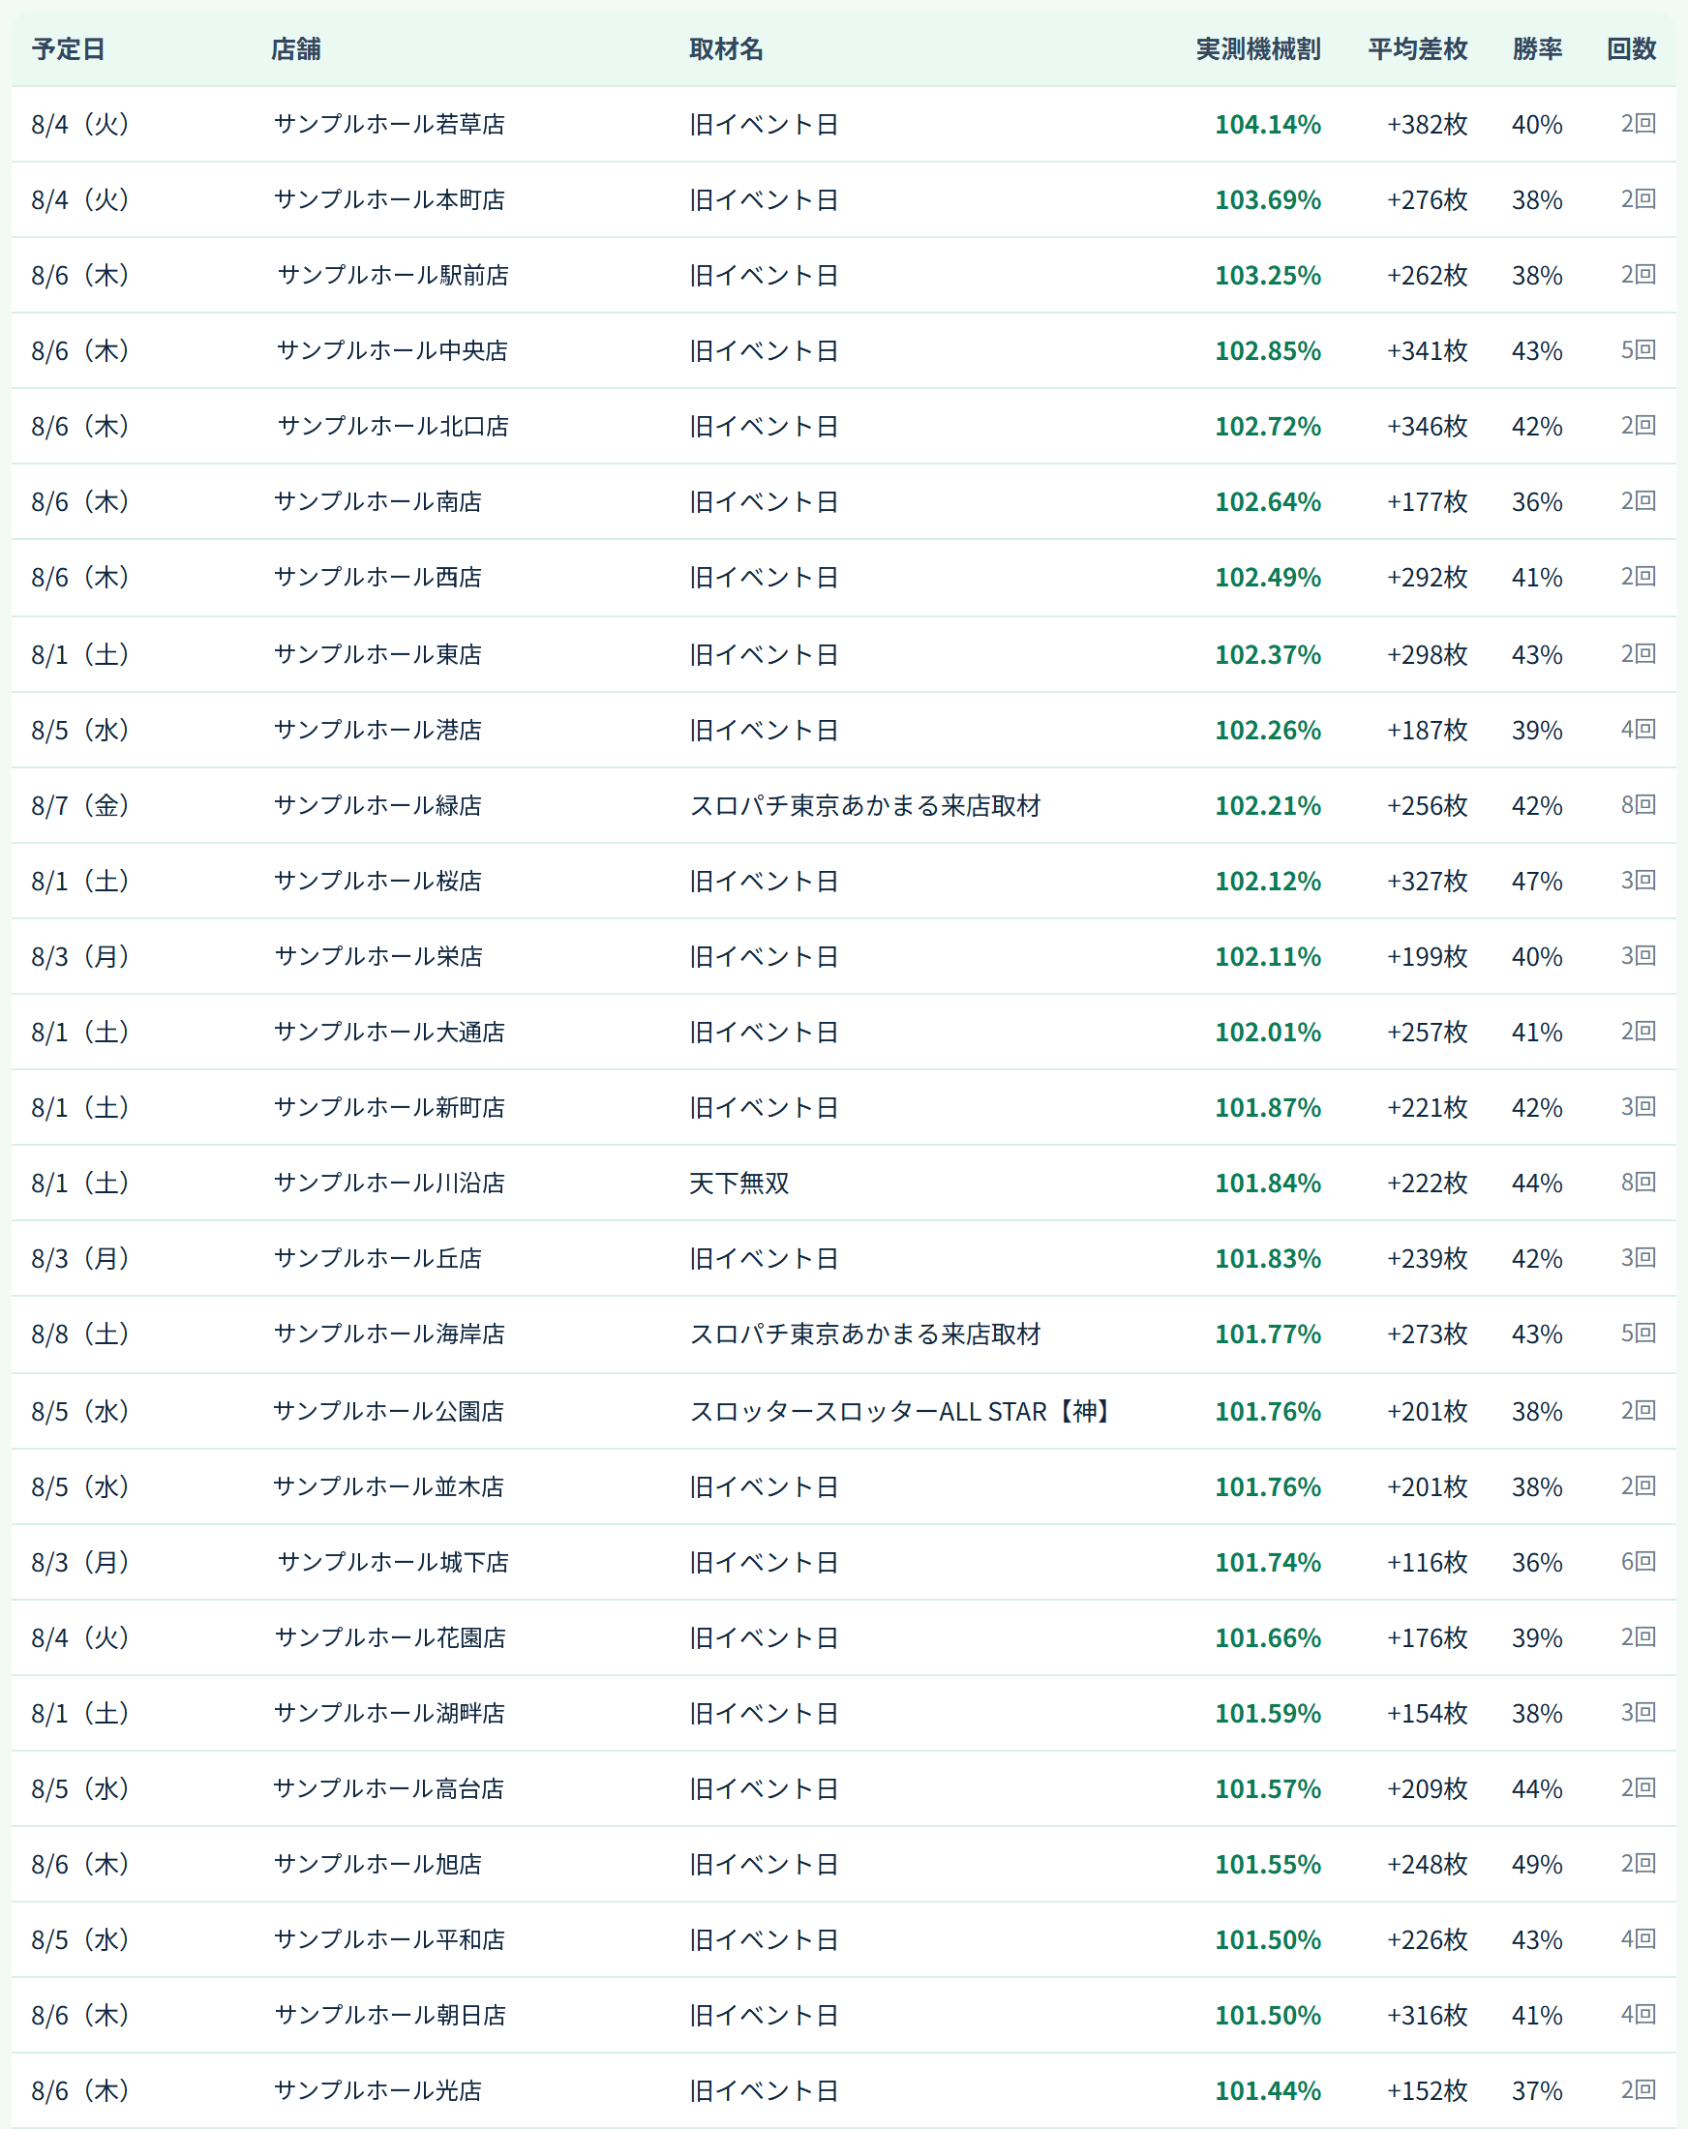1688x2129 pixels.
Task: Click the 予定日 column header
Action: point(68,49)
